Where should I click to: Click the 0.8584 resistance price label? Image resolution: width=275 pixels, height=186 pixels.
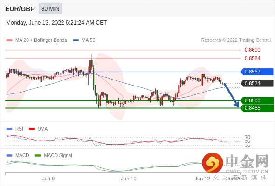pos(252,58)
